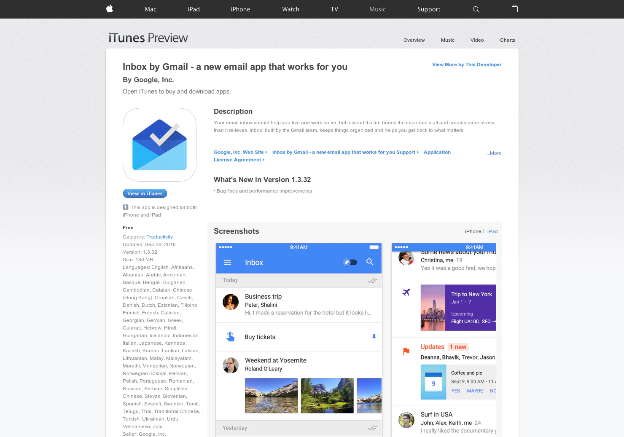Switch to the Music tab under iTunes Preview

(x=448, y=40)
